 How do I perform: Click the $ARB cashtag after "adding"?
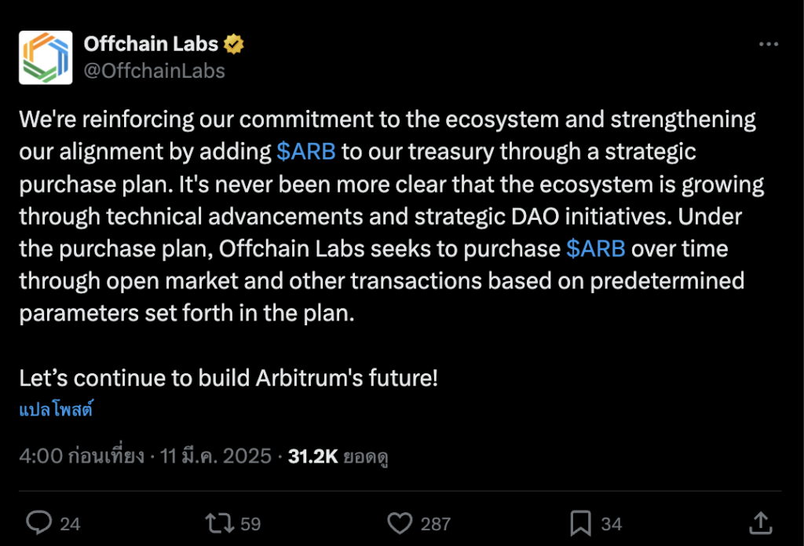pyautogui.click(x=306, y=151)
